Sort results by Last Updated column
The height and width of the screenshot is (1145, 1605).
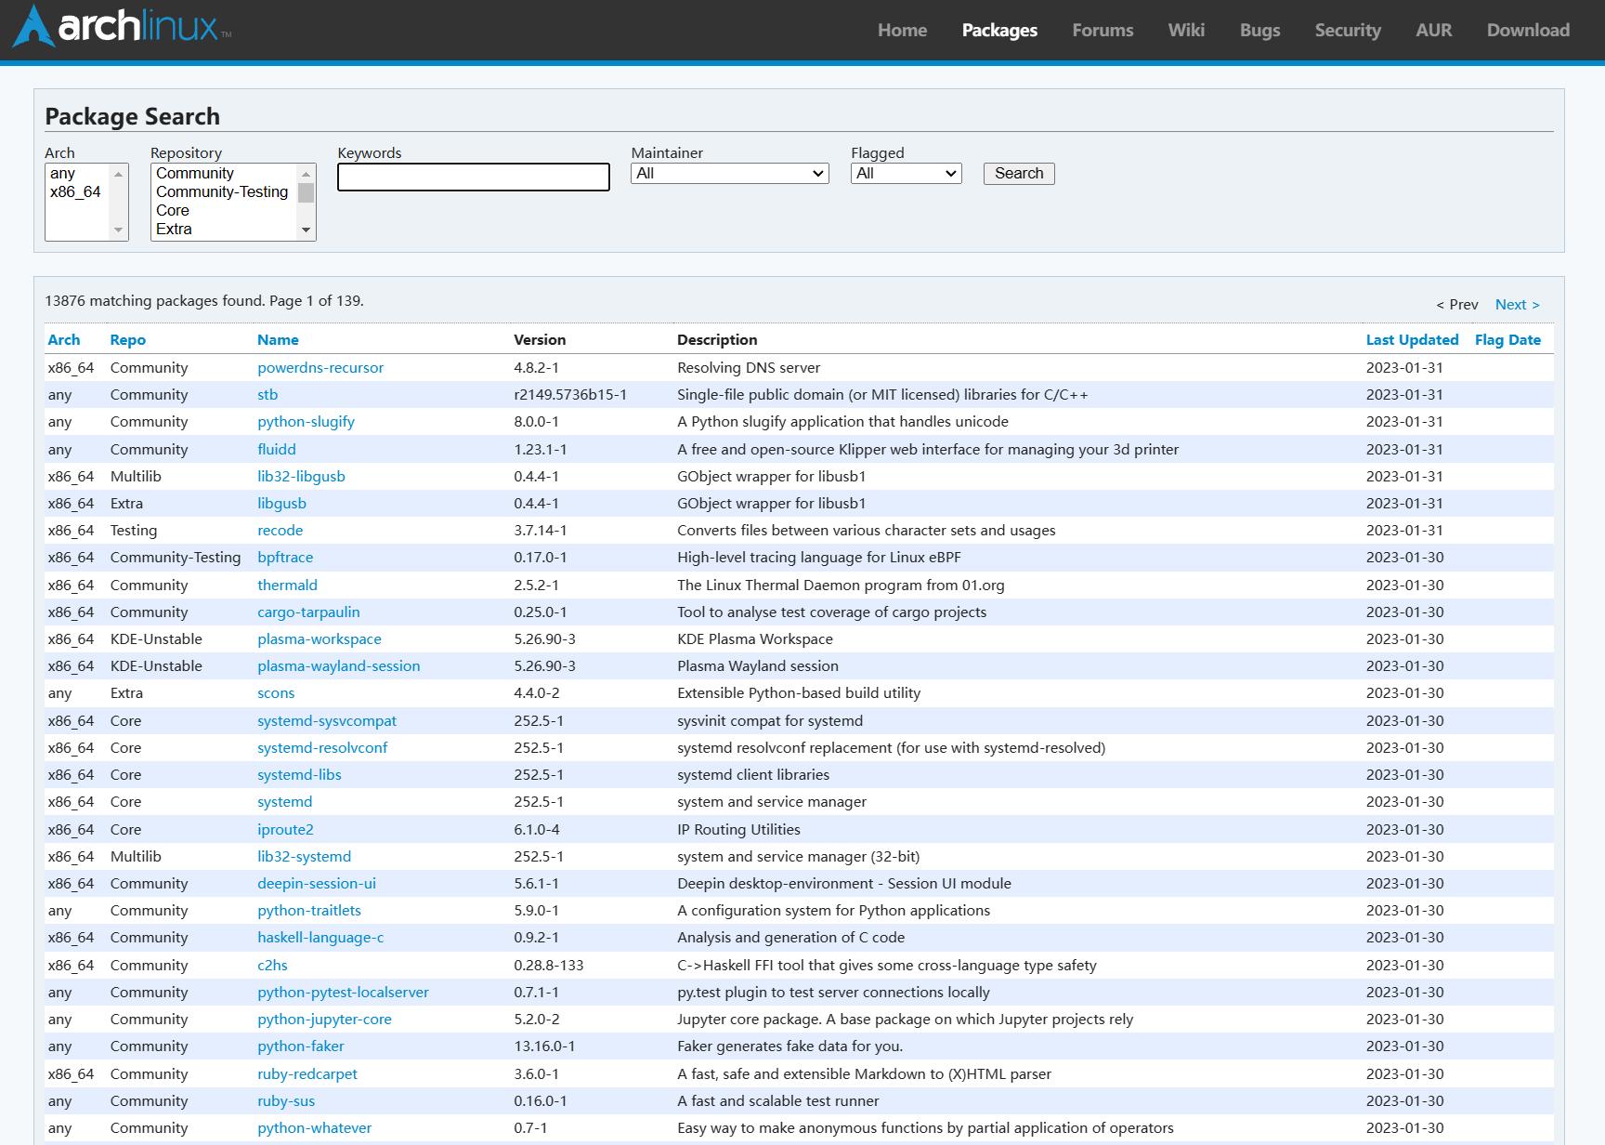coord(1412,340)
